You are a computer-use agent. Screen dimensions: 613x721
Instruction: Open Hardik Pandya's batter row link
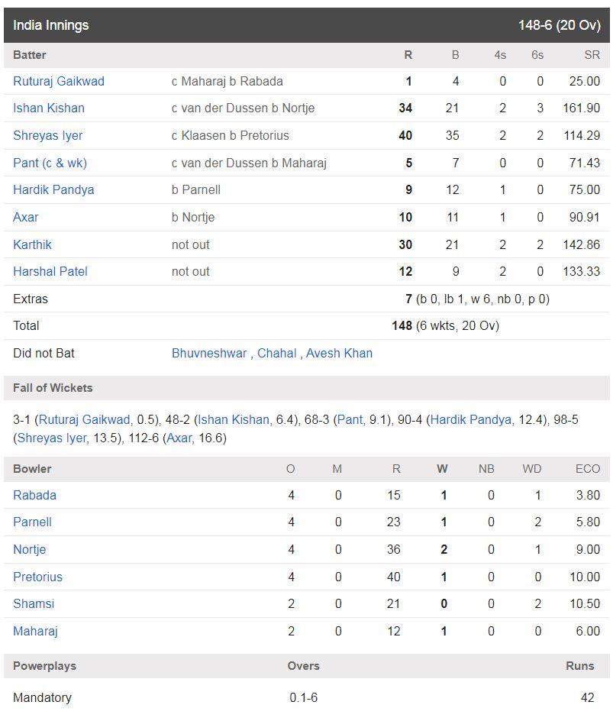[x=53, y=190]
